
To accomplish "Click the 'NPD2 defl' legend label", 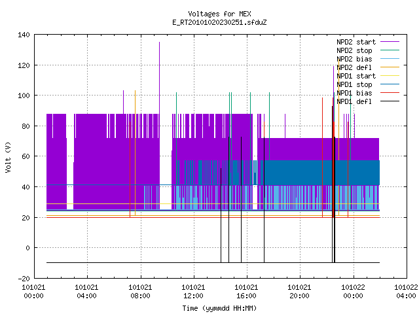I will coord(354,67).
